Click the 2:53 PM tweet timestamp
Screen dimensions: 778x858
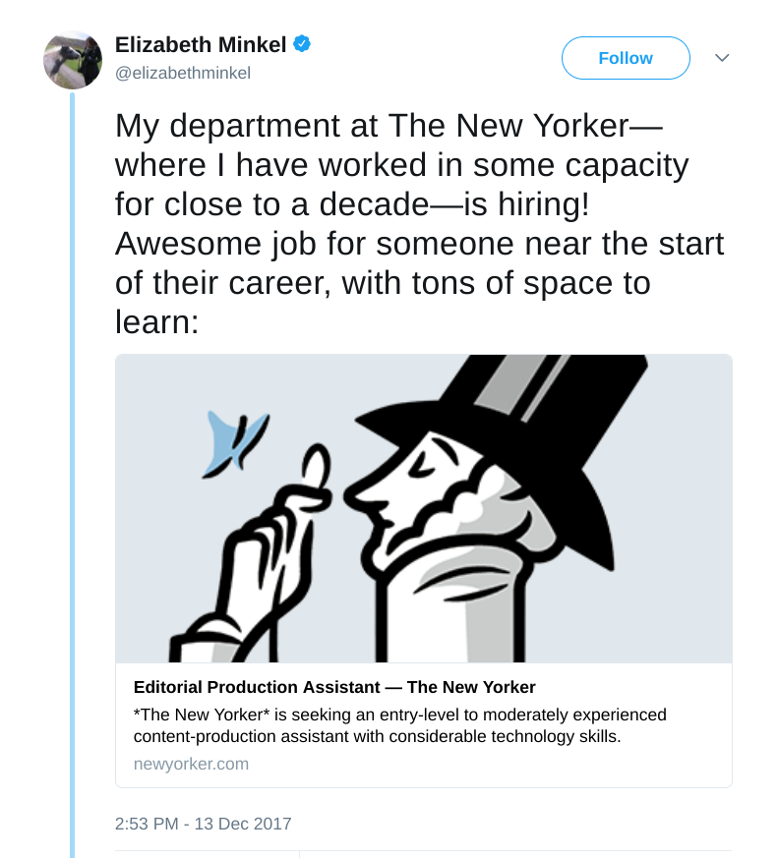(204, 824)
